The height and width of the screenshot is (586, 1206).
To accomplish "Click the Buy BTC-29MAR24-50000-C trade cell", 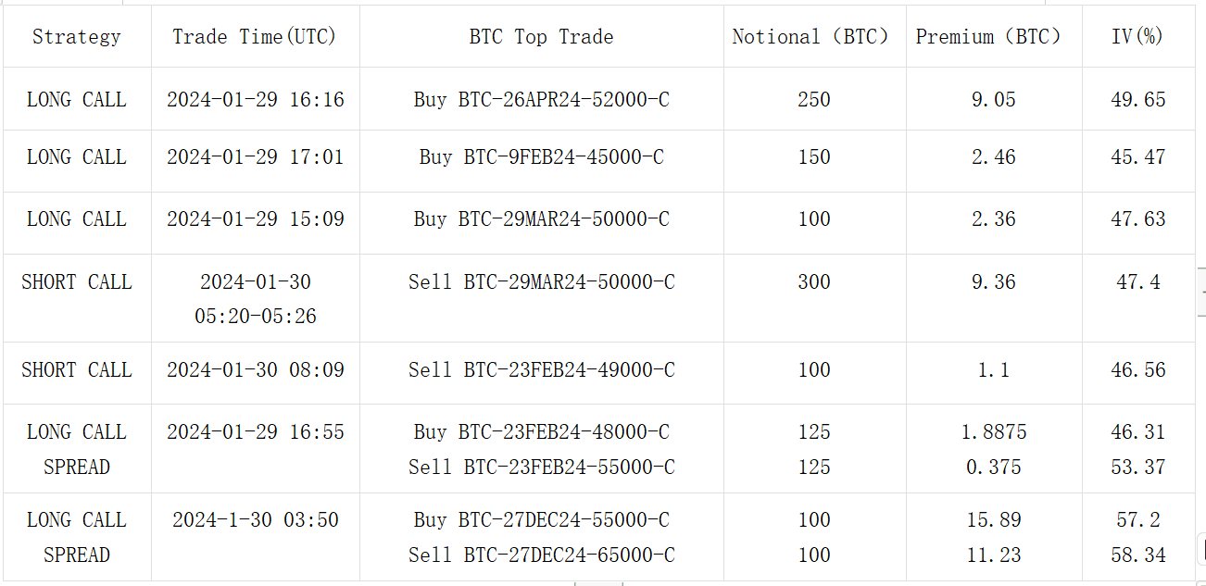I will tap(541, 219).
